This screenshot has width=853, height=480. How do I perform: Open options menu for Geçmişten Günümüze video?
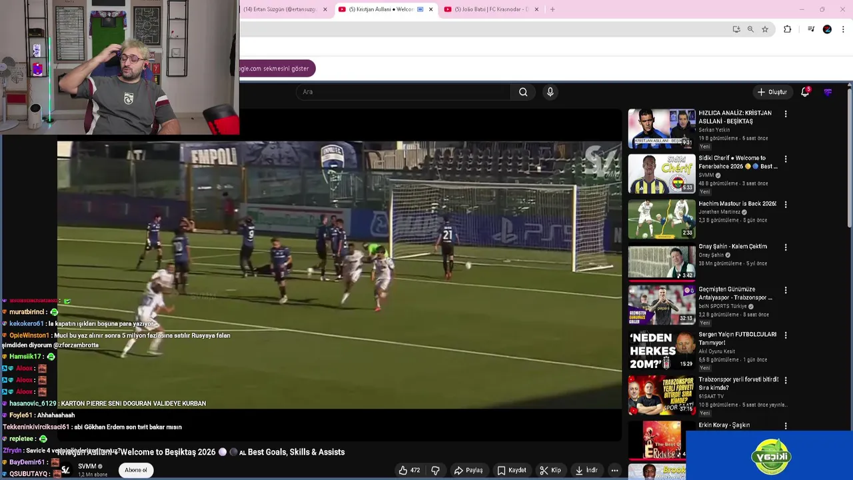point(786,290)
